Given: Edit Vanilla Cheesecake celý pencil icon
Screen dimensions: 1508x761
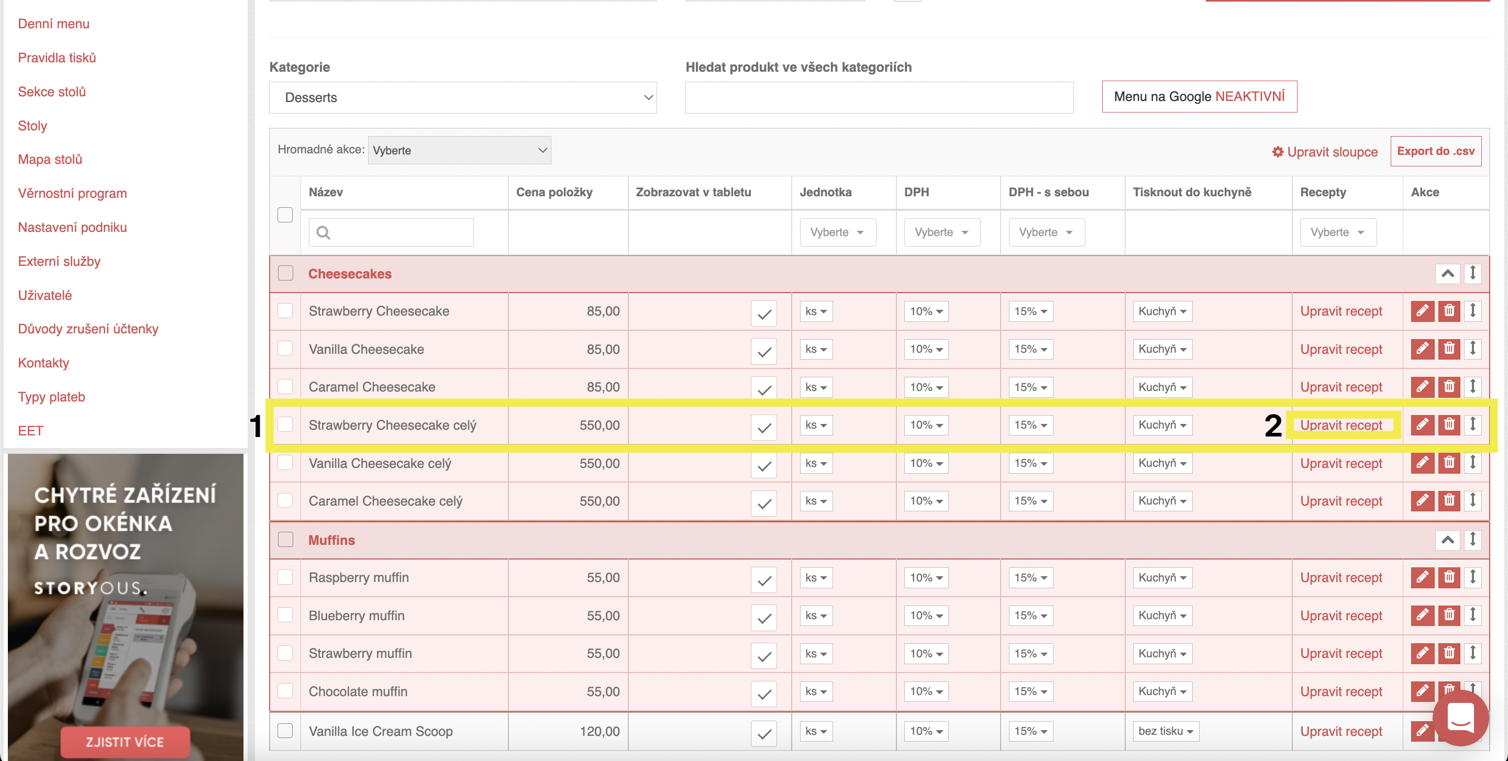Looking at the screenshot, I should click(x=1422, y=463).
